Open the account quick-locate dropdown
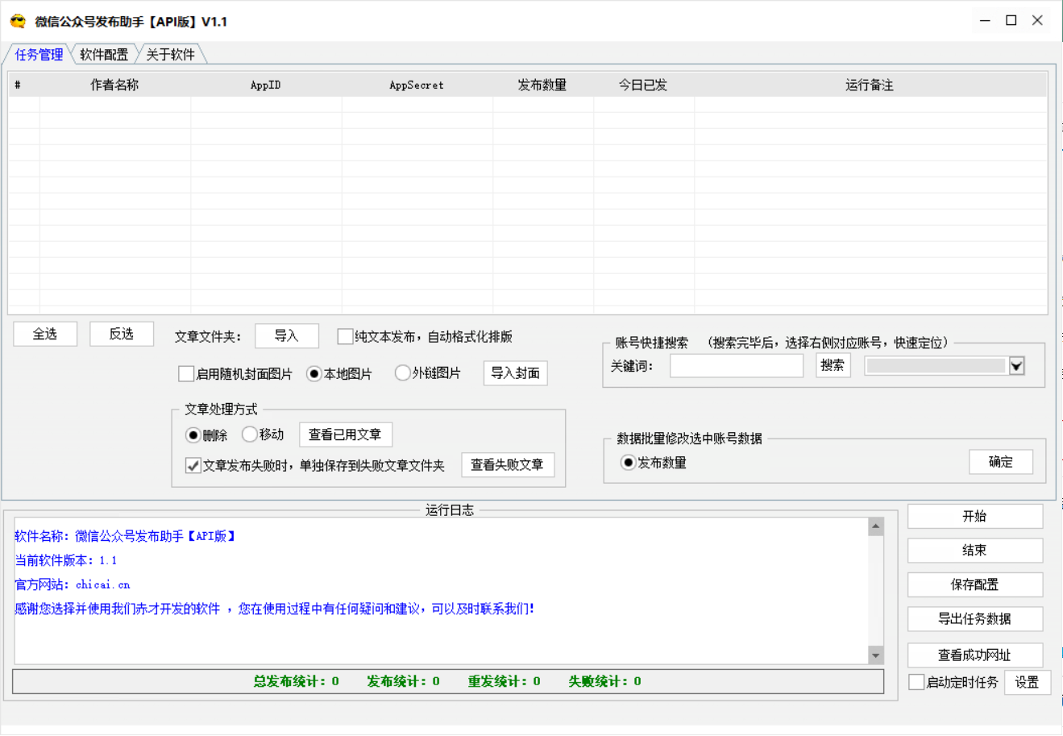The image size is (1063, 736). tap(1016, 366)
